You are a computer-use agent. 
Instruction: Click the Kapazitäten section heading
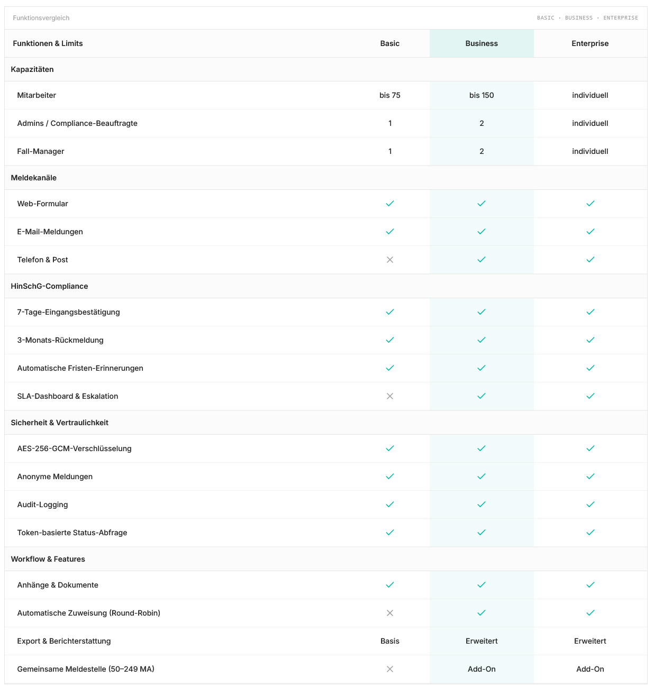pos(32,69)
